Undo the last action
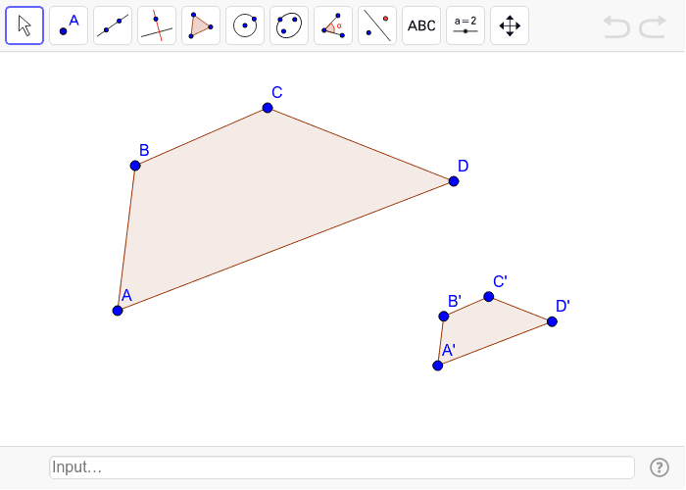The image size is (686, 490). 616,26
